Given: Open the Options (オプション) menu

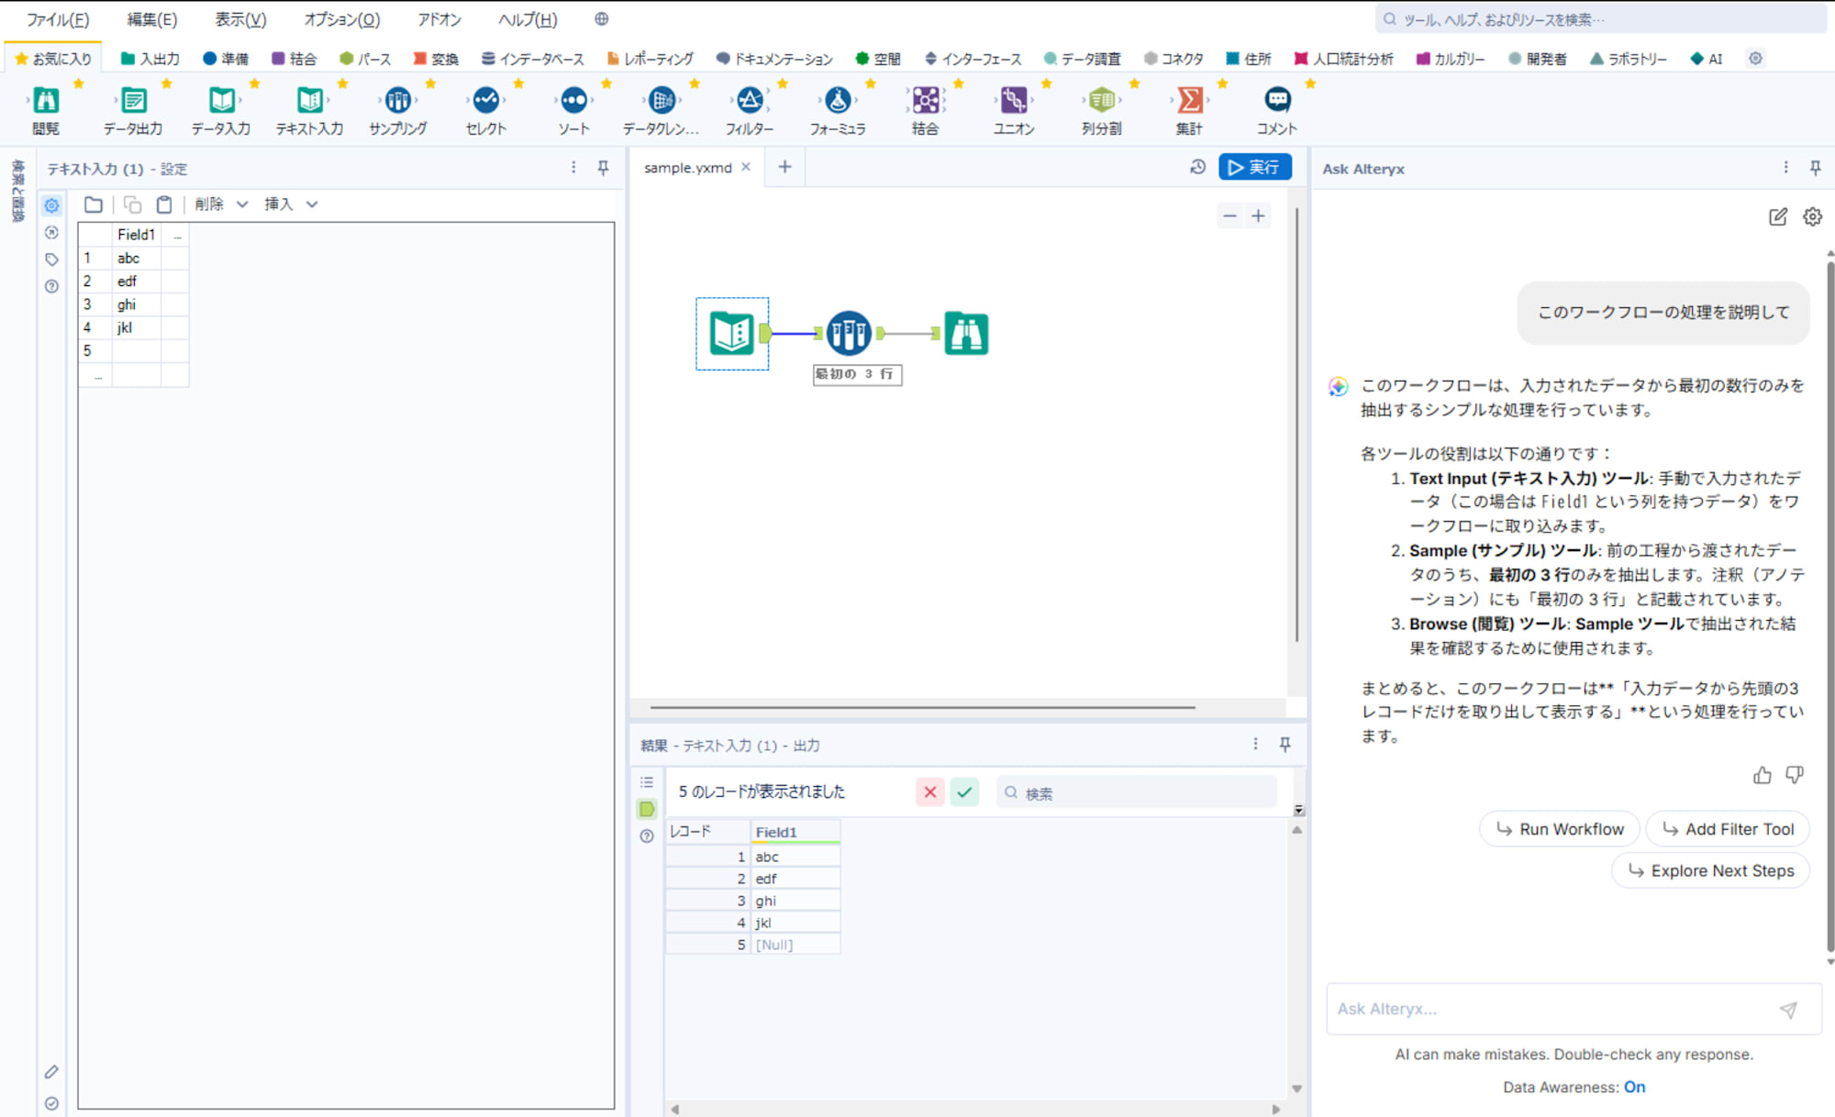Looking at the screenshot, I should [x=342, y=19].
